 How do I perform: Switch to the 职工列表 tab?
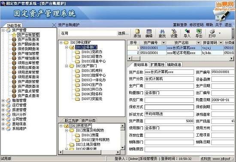click(x=72, y=120)
